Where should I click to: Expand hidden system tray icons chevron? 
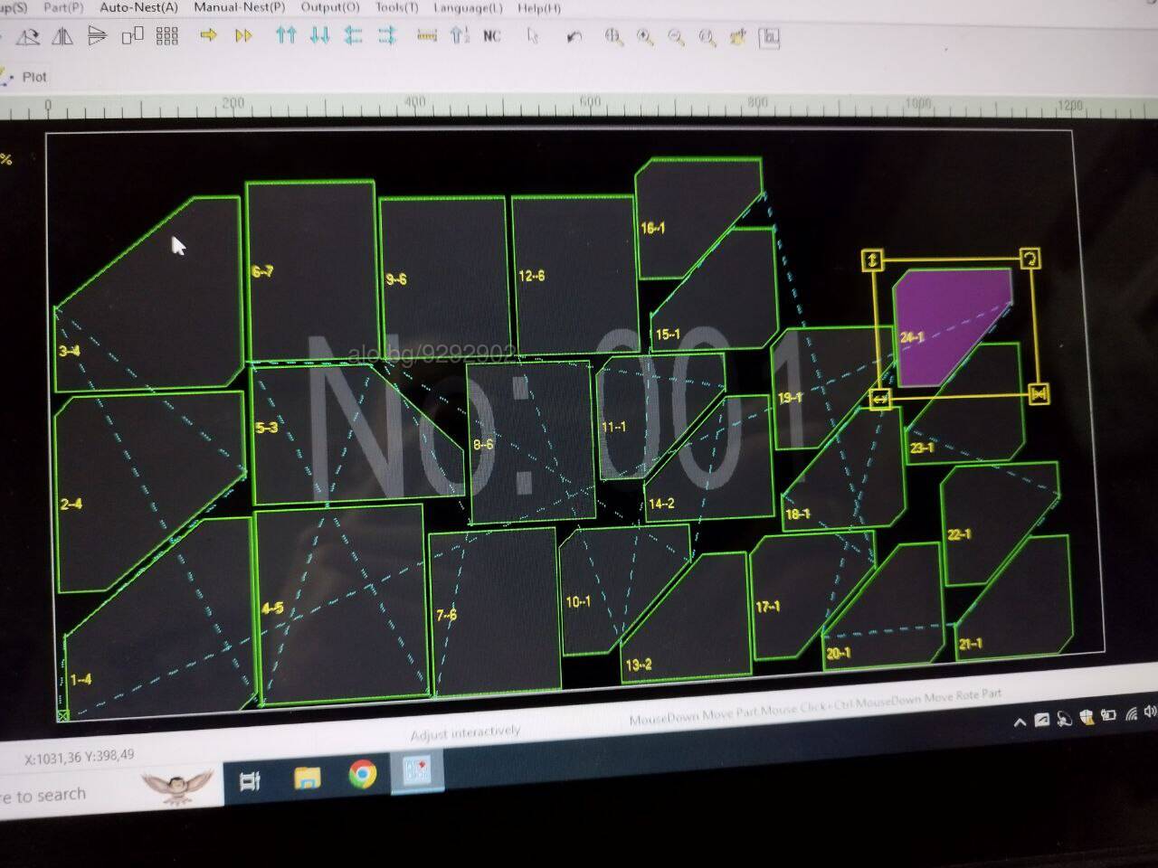click(x=1020, y=722)
